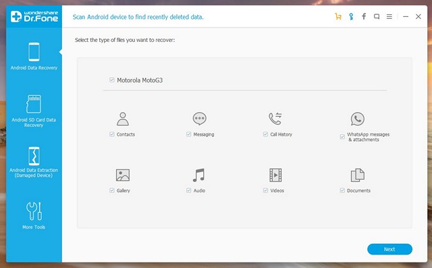Click the shopping cart purchase icon
Viewport: 432px width, 268px height.
point(338,16)
